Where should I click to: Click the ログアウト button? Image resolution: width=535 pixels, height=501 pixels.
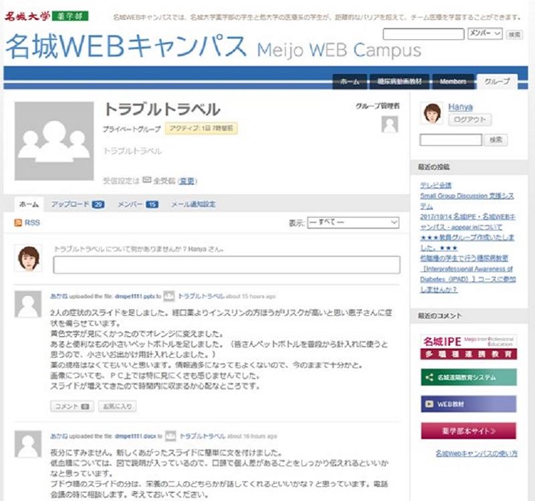tap(470, 120)
